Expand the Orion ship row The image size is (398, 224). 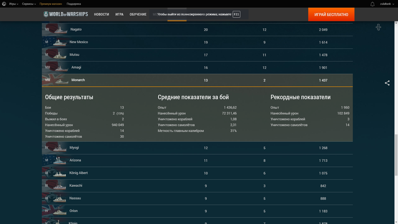197,211
